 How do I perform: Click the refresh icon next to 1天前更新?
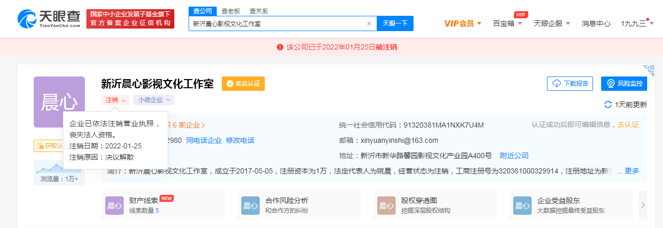coord(608,105)
